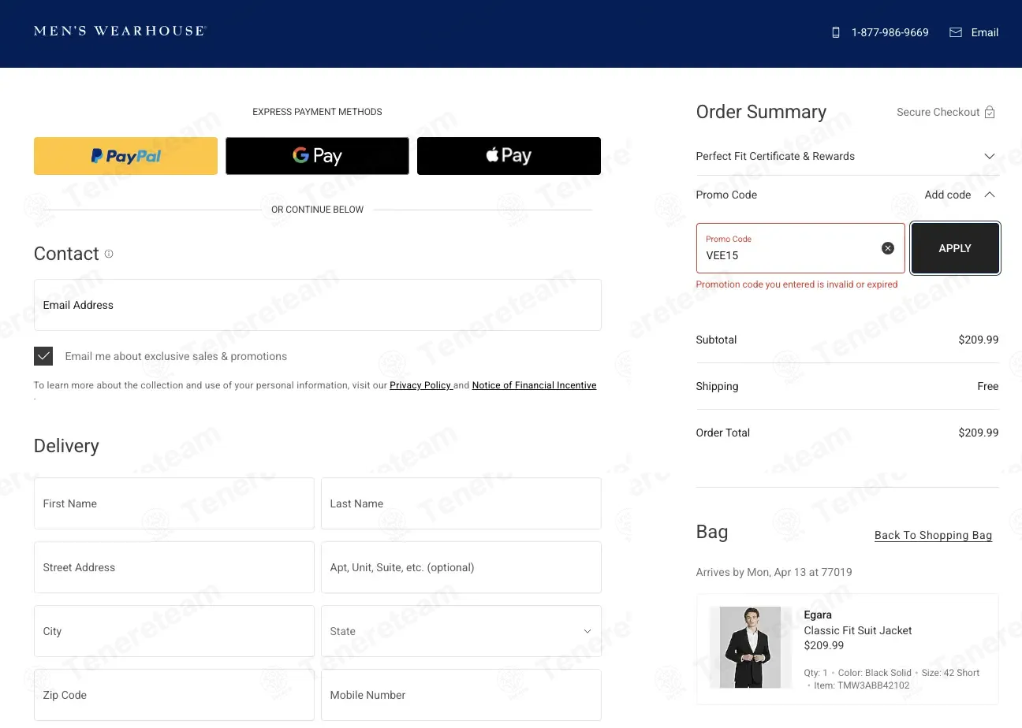Click the Delivery heading

click(66, 446)
